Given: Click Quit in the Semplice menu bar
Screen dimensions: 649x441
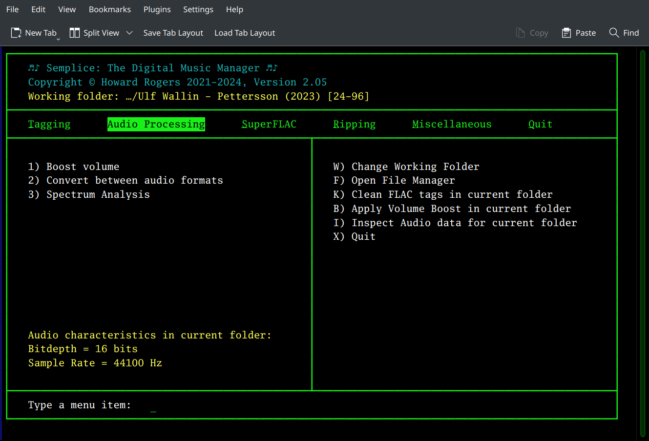Looking at the screenshot, I should click(540, 124).
